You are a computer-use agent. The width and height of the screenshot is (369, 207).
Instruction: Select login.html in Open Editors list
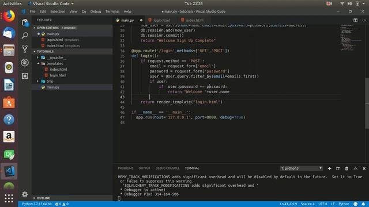click(55, 40)
